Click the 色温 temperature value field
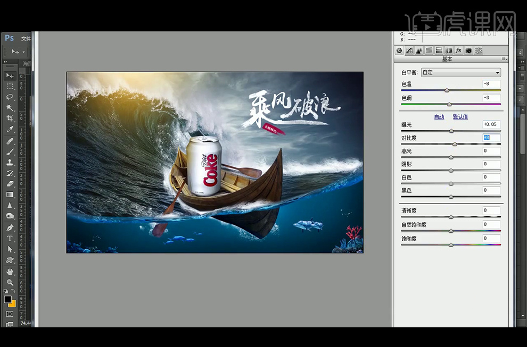Screen dimensions: 527x347 coord(491,84)
